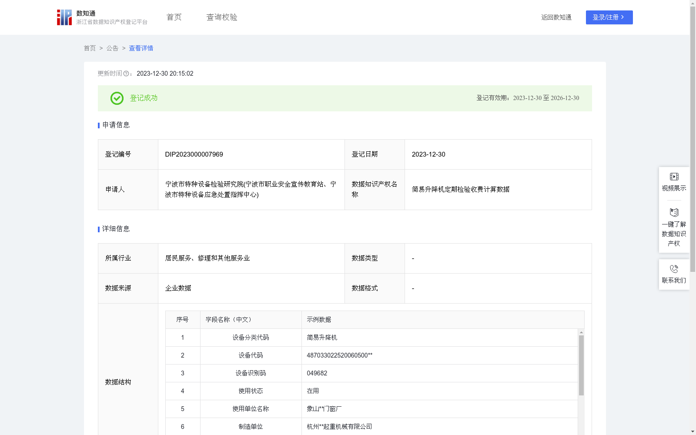Click the 数据格式 label cell
Image resolution: width=696 pixels, height=435 pixels.
[x=375, y=288]
